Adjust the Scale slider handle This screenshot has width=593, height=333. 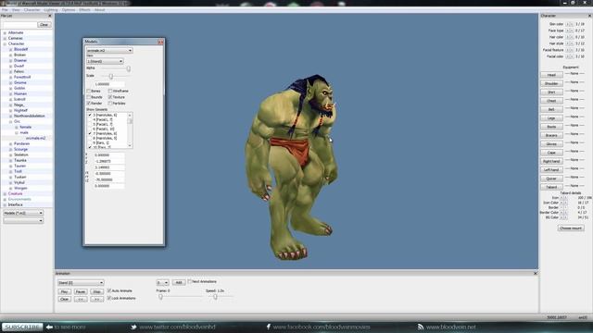(x=111, y=76)
